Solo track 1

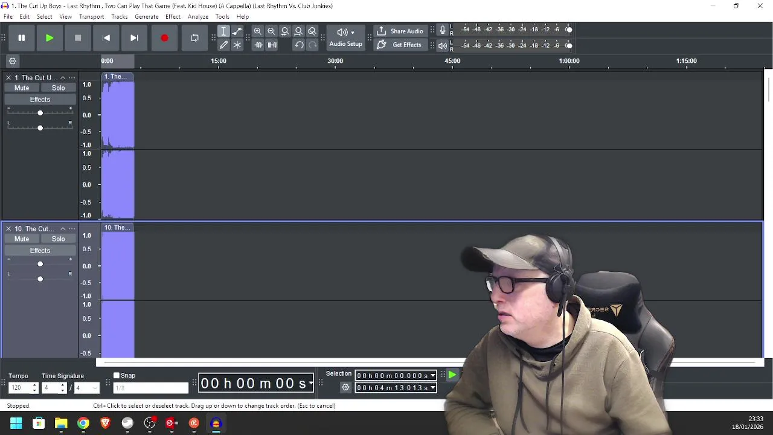(x=58, y=88)
